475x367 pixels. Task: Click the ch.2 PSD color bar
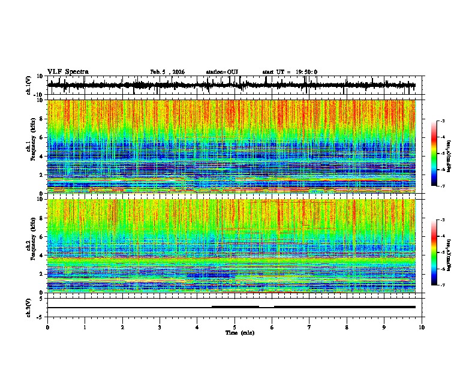pyautogui.click(x=434, y=252)
